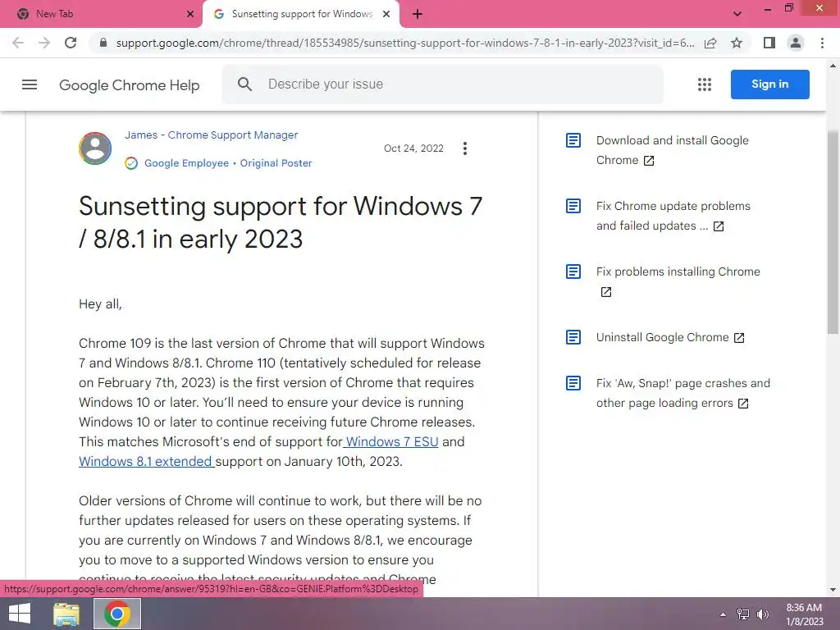The width and height of the screenshot is (840, 630).
Task: Open the Chrome three-dot menu
Action: click(822, 43)
